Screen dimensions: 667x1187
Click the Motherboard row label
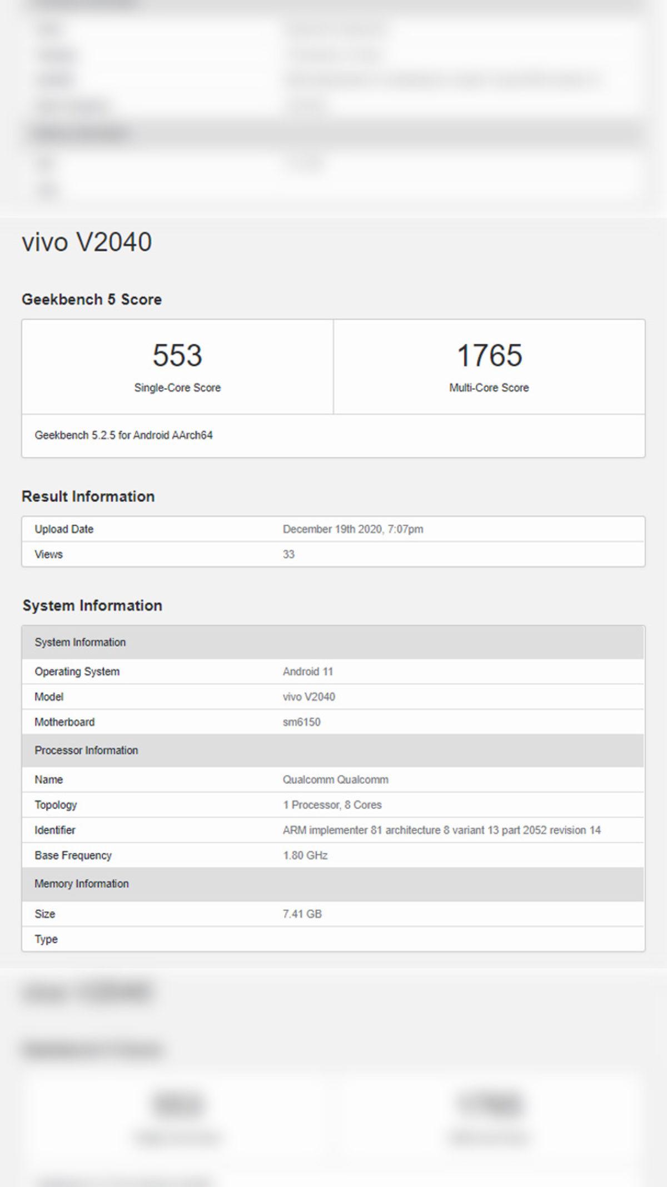pyautogui.click(x=64, y=722)
